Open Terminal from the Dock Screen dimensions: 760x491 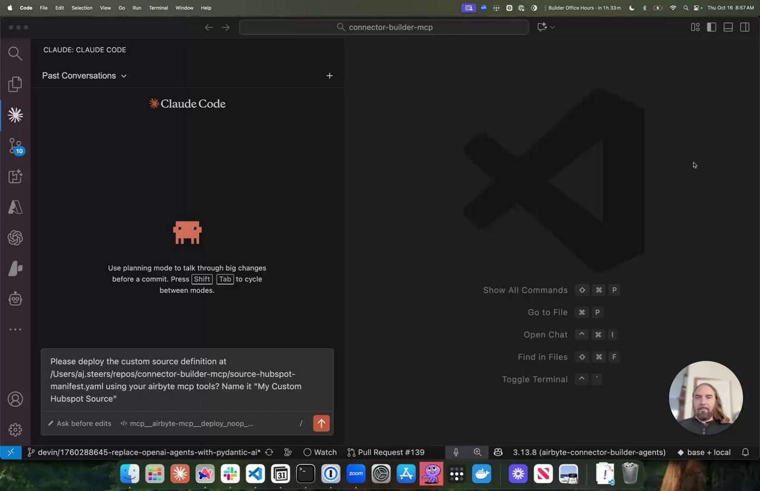305,474
